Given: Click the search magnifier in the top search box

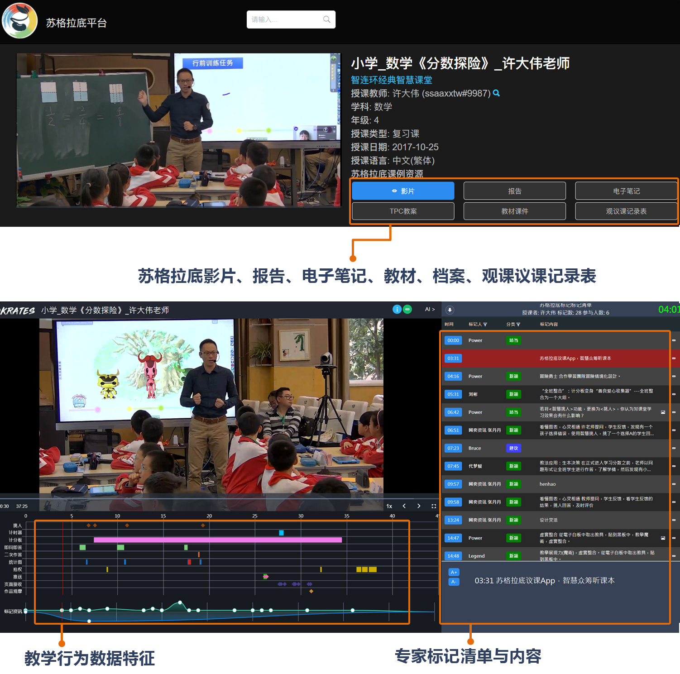Looking at the screenshot, I should coord(326,19).
